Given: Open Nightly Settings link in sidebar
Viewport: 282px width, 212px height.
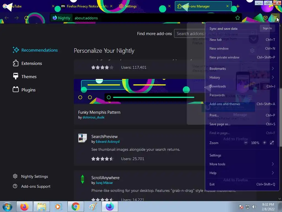Looking at the screenshot, I should [30, 176].
